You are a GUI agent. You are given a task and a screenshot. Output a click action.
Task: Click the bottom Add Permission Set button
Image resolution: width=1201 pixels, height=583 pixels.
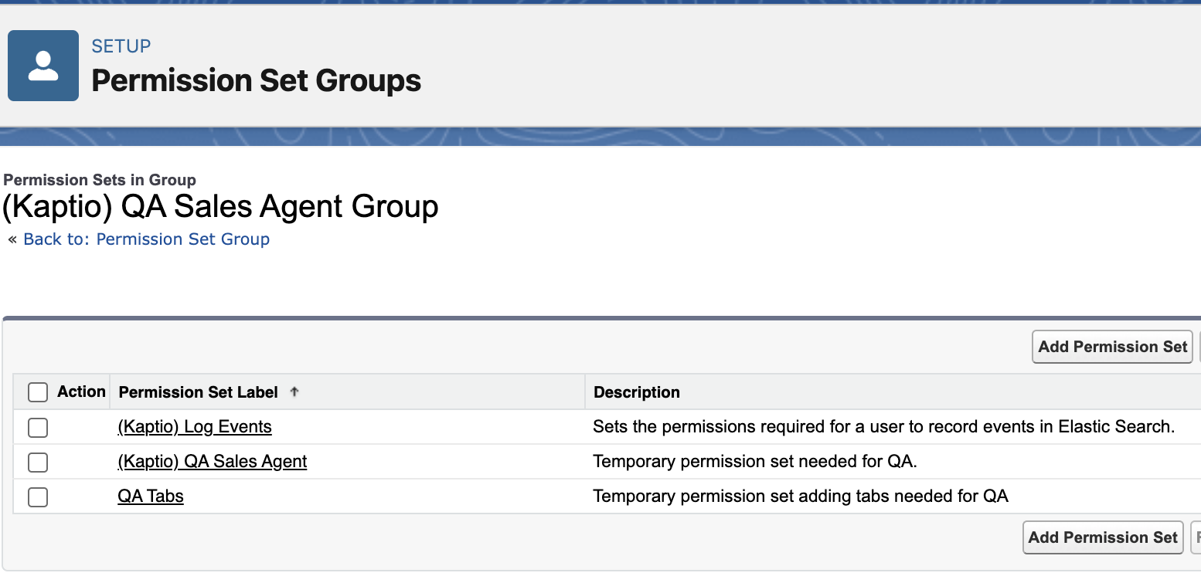1102,537
